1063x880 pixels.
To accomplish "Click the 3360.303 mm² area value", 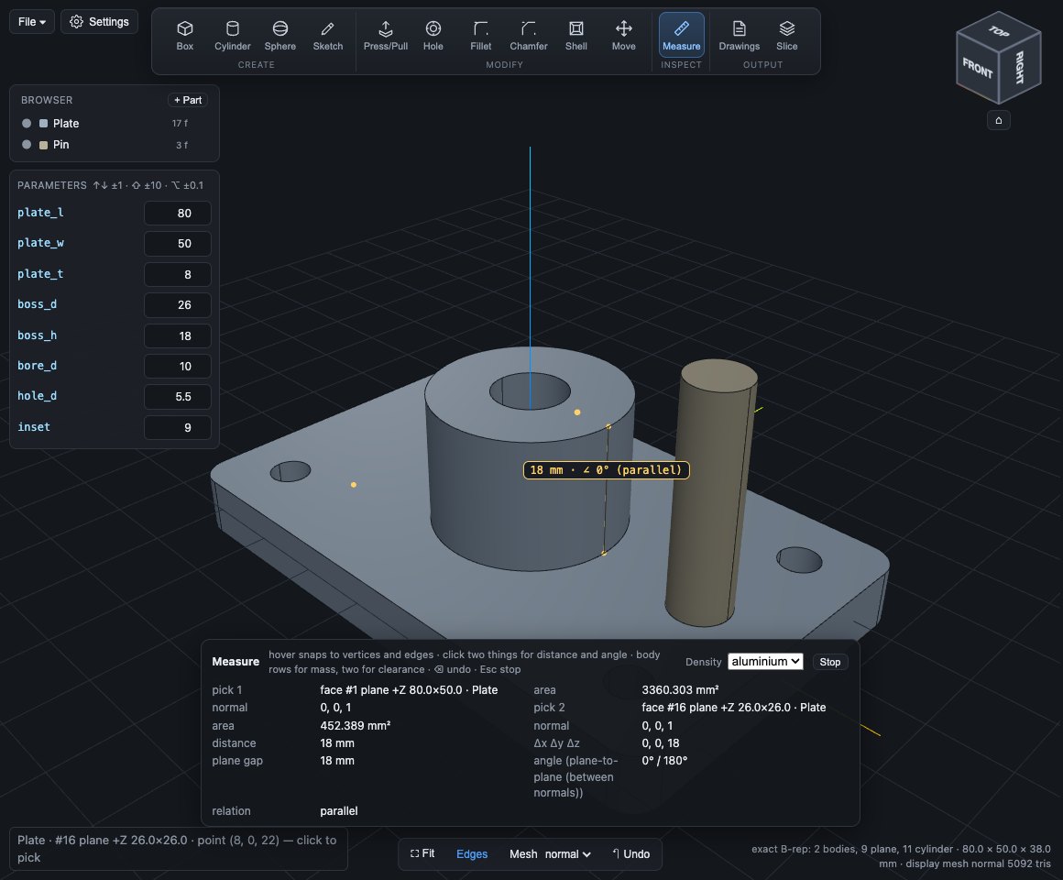I will (680, 689).
